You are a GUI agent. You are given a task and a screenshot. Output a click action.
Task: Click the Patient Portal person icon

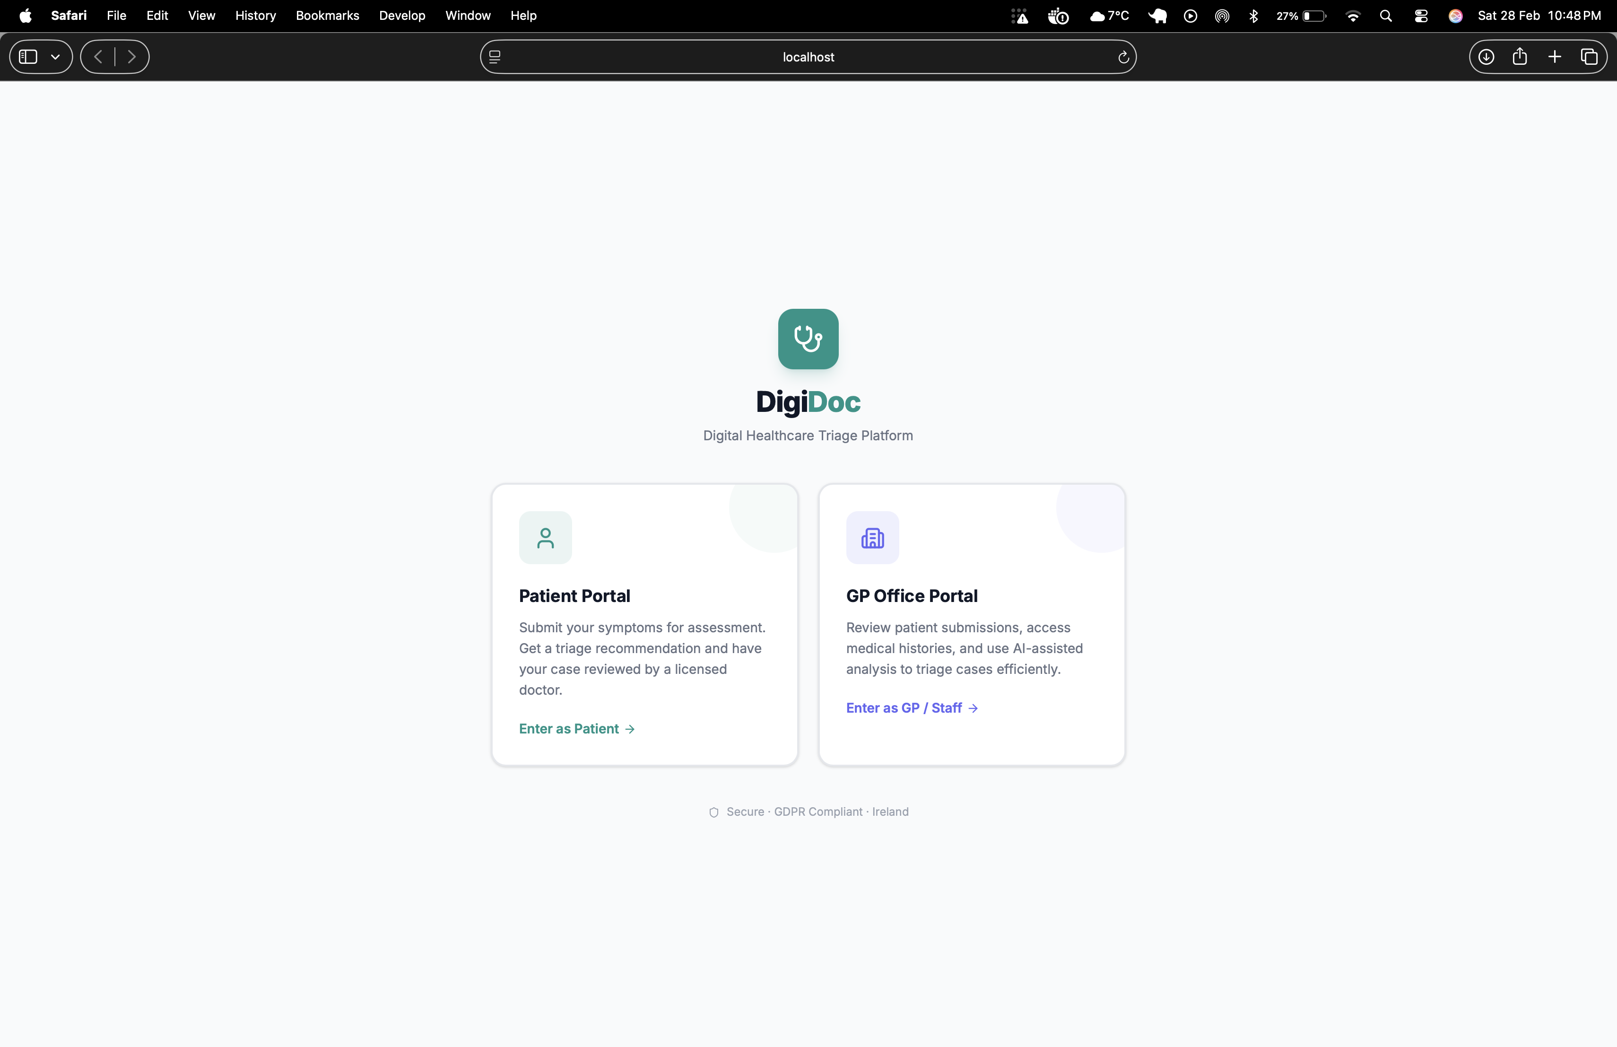(545, 537)
